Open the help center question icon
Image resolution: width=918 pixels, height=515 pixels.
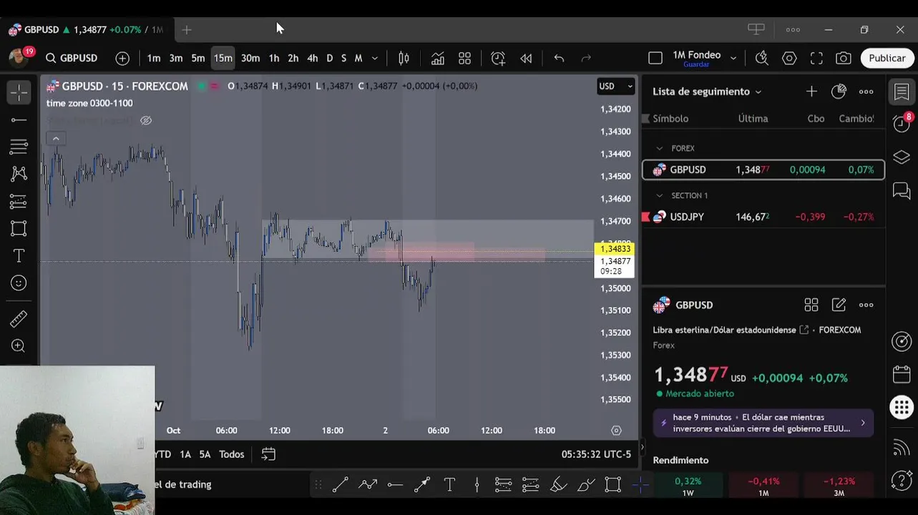click(x=902, y=480)
